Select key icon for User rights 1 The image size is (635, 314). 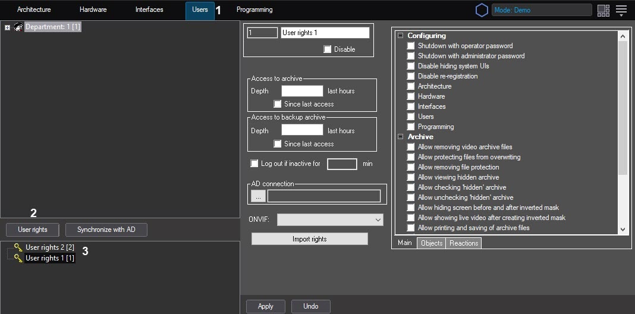(x=18, y=258)
